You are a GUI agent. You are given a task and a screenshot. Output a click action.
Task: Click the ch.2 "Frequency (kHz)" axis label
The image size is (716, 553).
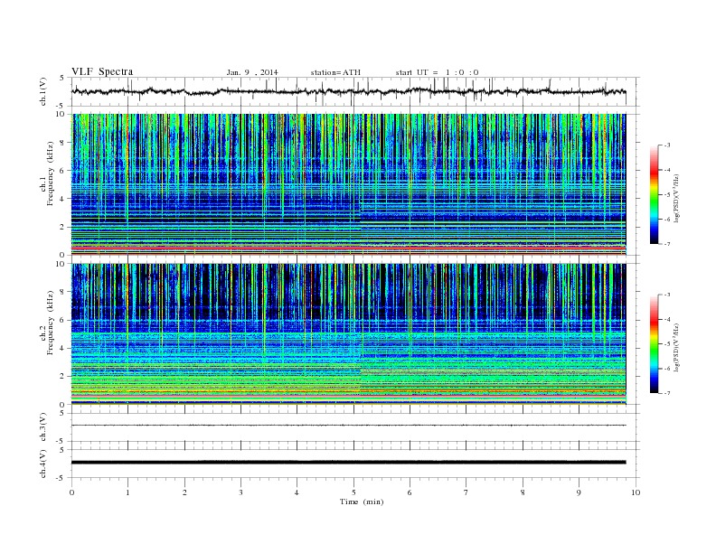point(51,322)
